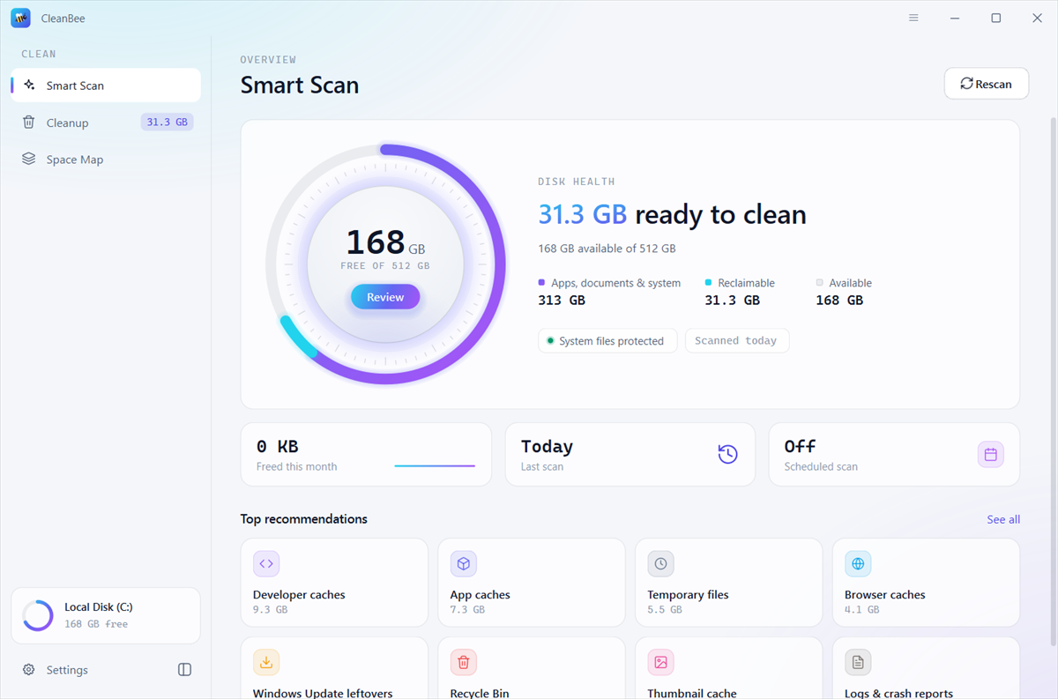Click the Space Map layers icon
This screenshot has width=1058, height=699.
[x=29, y=160]
